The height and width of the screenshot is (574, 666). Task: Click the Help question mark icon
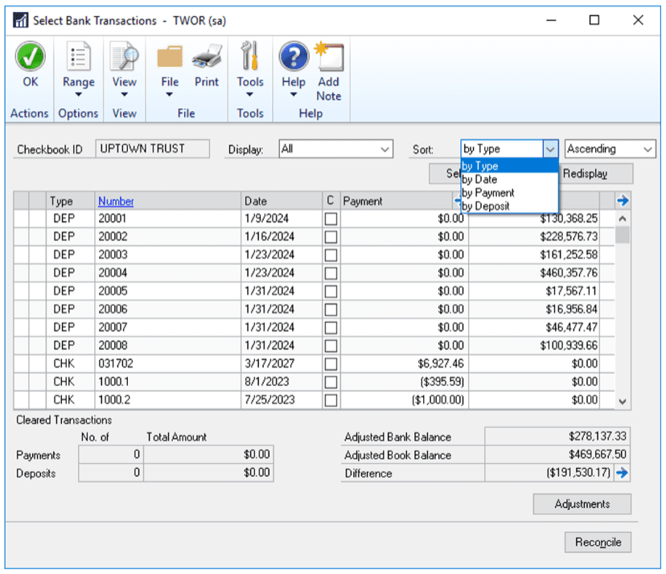(x=294, y=58)
